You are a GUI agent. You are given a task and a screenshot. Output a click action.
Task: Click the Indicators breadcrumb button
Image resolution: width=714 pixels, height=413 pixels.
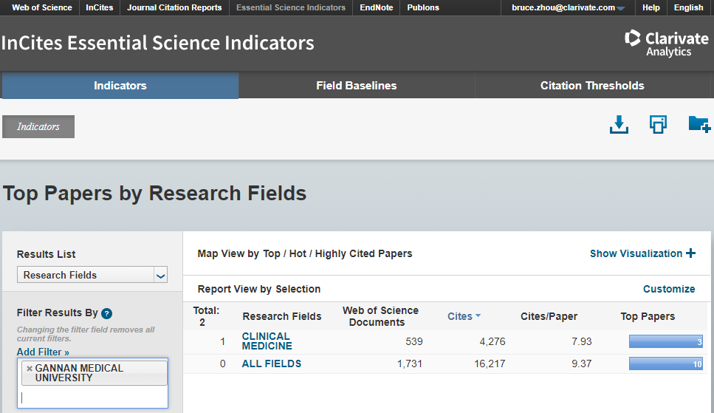(x=38, y=126)
